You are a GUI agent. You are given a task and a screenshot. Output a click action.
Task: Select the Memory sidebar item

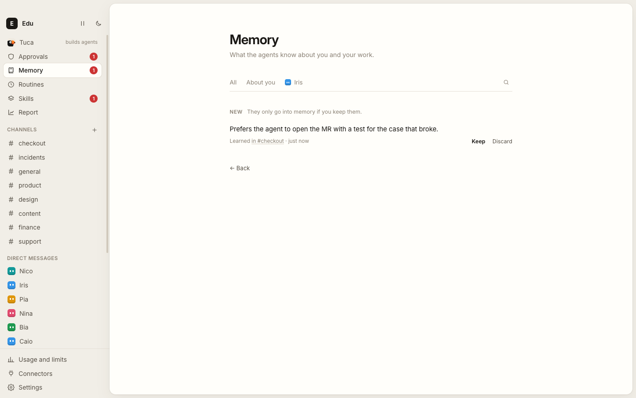53,70
